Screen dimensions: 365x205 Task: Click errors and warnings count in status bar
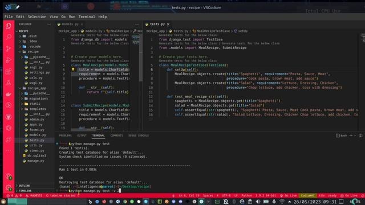pyautogui.click(x=14, y=195)
